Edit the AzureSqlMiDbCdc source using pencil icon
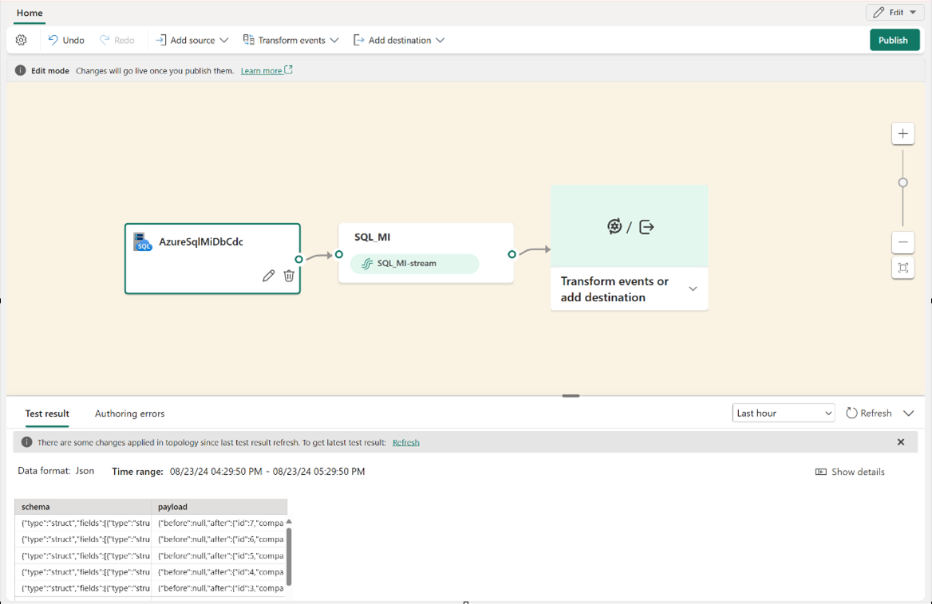932x604 pixels. (x=267, y=275)
